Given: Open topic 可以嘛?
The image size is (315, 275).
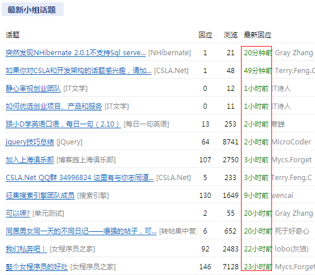Looking at the screenshot, I should pyautogui.click(x=18, y=213).
